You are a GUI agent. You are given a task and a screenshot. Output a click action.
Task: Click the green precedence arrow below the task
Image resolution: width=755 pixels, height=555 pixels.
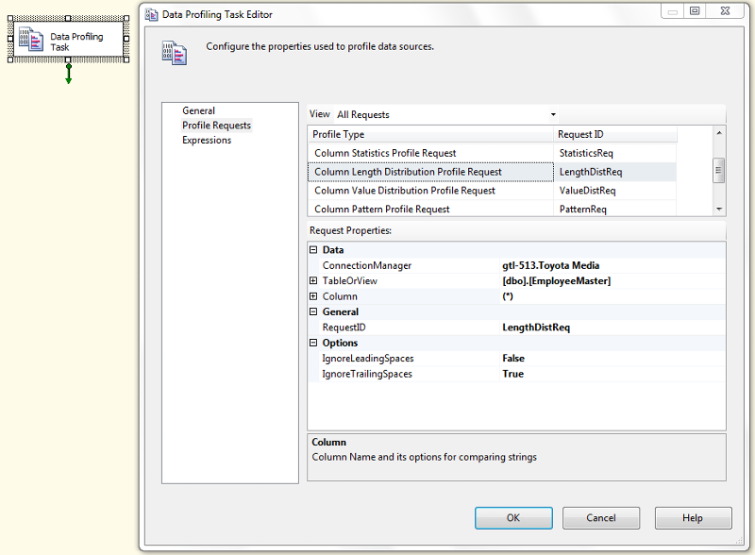point(68,74)
